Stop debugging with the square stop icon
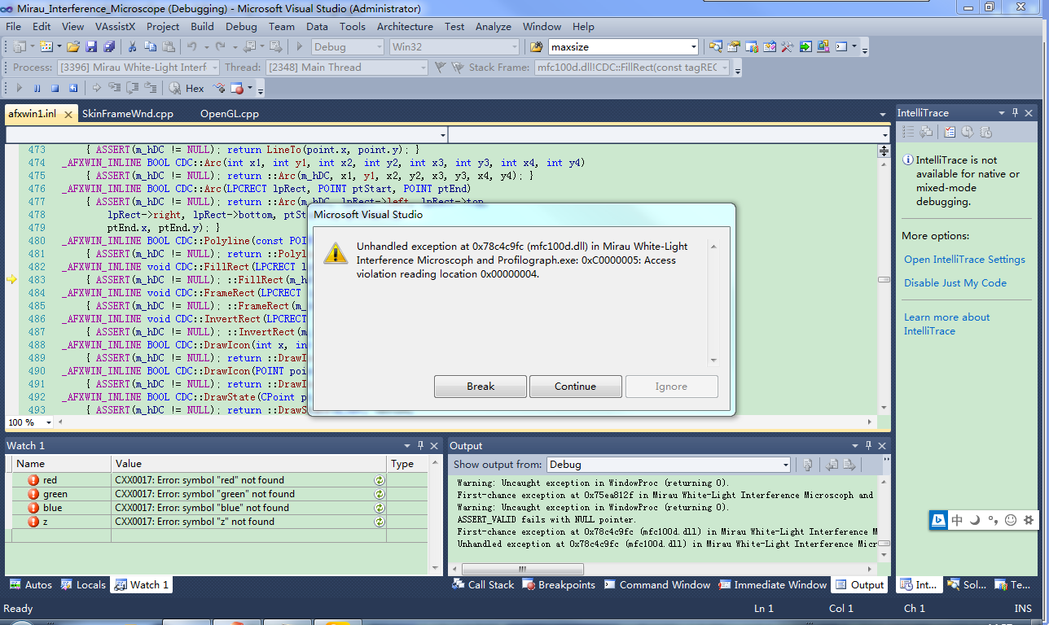 tap(55, 88)
